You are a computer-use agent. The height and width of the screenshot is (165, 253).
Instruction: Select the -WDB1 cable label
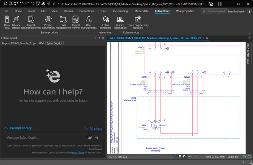click(144, 77)
